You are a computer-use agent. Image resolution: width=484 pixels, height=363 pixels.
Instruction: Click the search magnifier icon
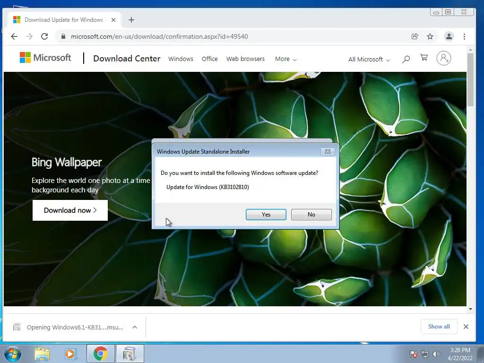point(406,59)
